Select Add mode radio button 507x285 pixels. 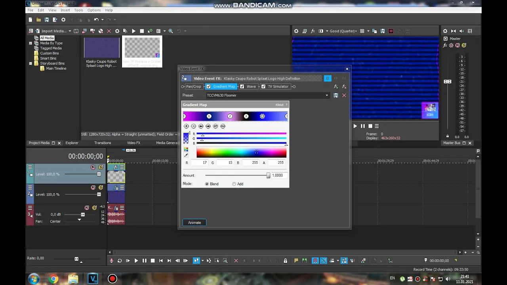pyautogui.click(x=234, y=184)
